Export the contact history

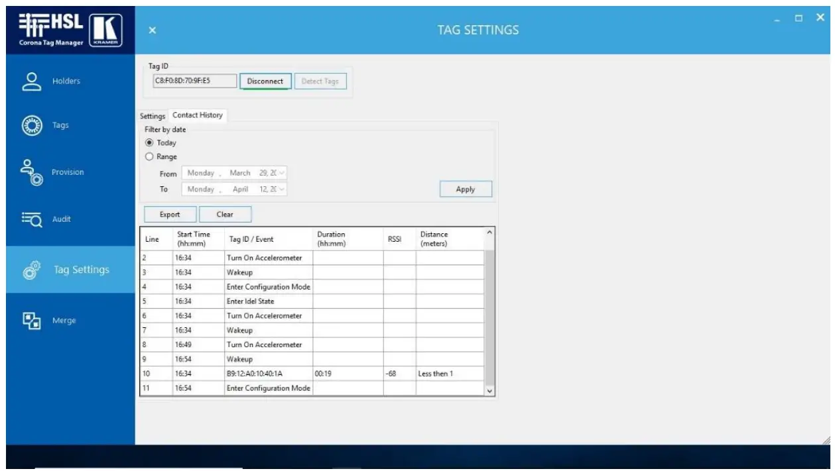(x=170, y=214)
